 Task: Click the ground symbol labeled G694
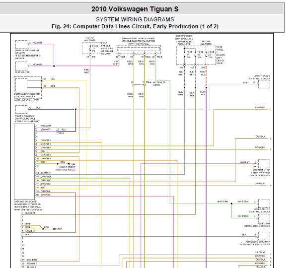55,229
